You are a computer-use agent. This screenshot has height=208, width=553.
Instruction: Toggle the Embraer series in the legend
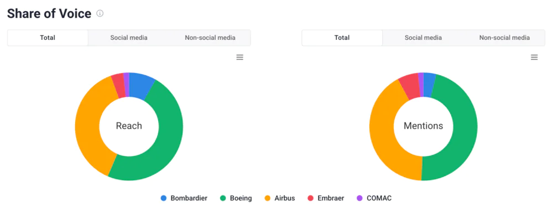326,198
